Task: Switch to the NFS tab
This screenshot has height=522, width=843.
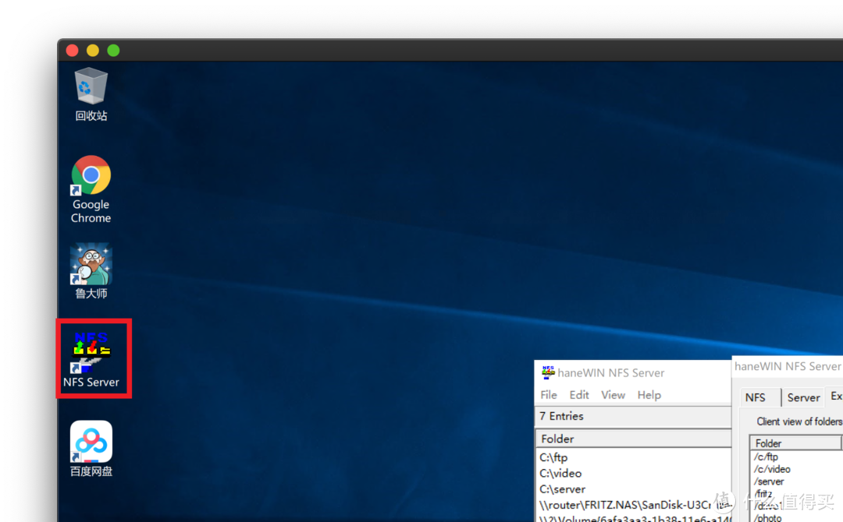Action: [756, 397]
